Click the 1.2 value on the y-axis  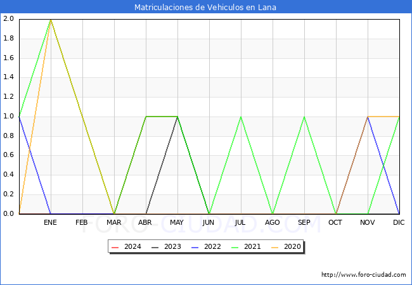(8, 96)
